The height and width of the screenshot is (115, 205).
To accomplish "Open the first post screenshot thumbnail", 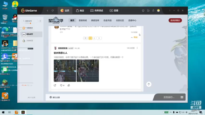I will pyautogui.click(x=65, y=71).
